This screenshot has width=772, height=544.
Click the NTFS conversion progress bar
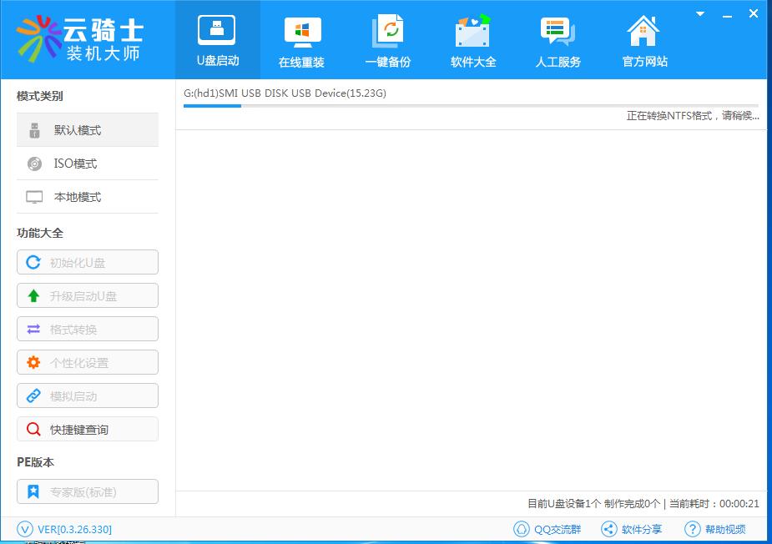tap(472, 106)
